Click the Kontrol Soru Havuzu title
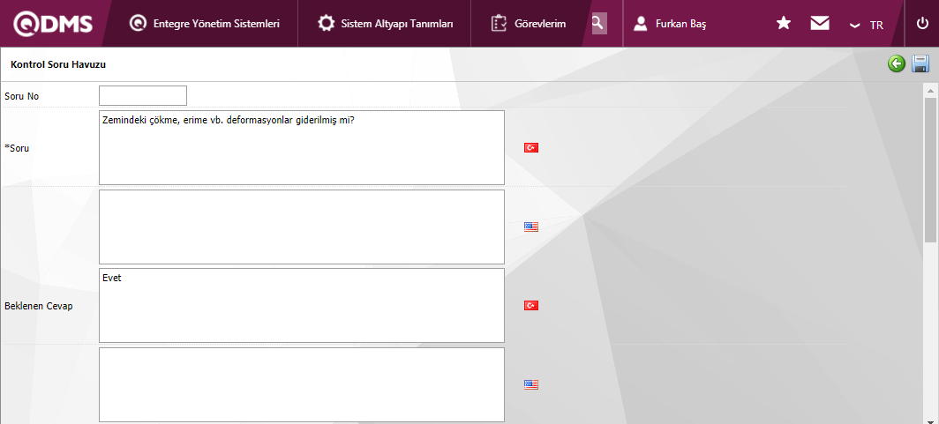Screen dimensions: 939x424 click(58, 64)
